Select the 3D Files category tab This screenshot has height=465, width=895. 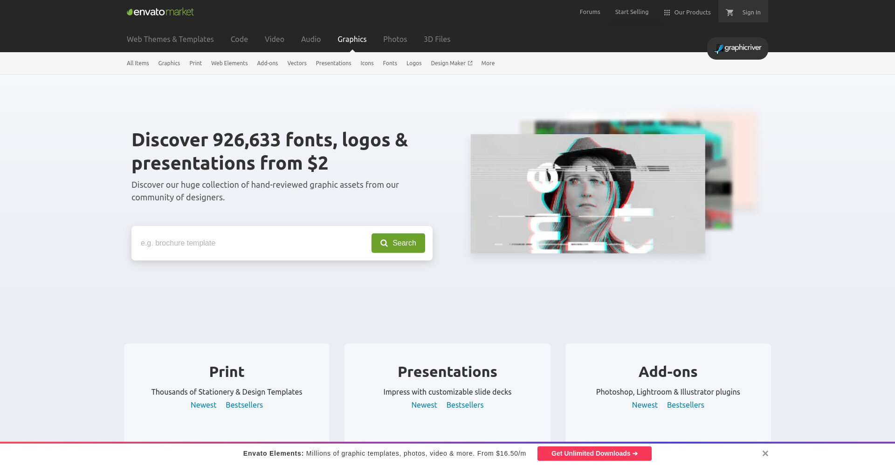[x=437, y=39]
